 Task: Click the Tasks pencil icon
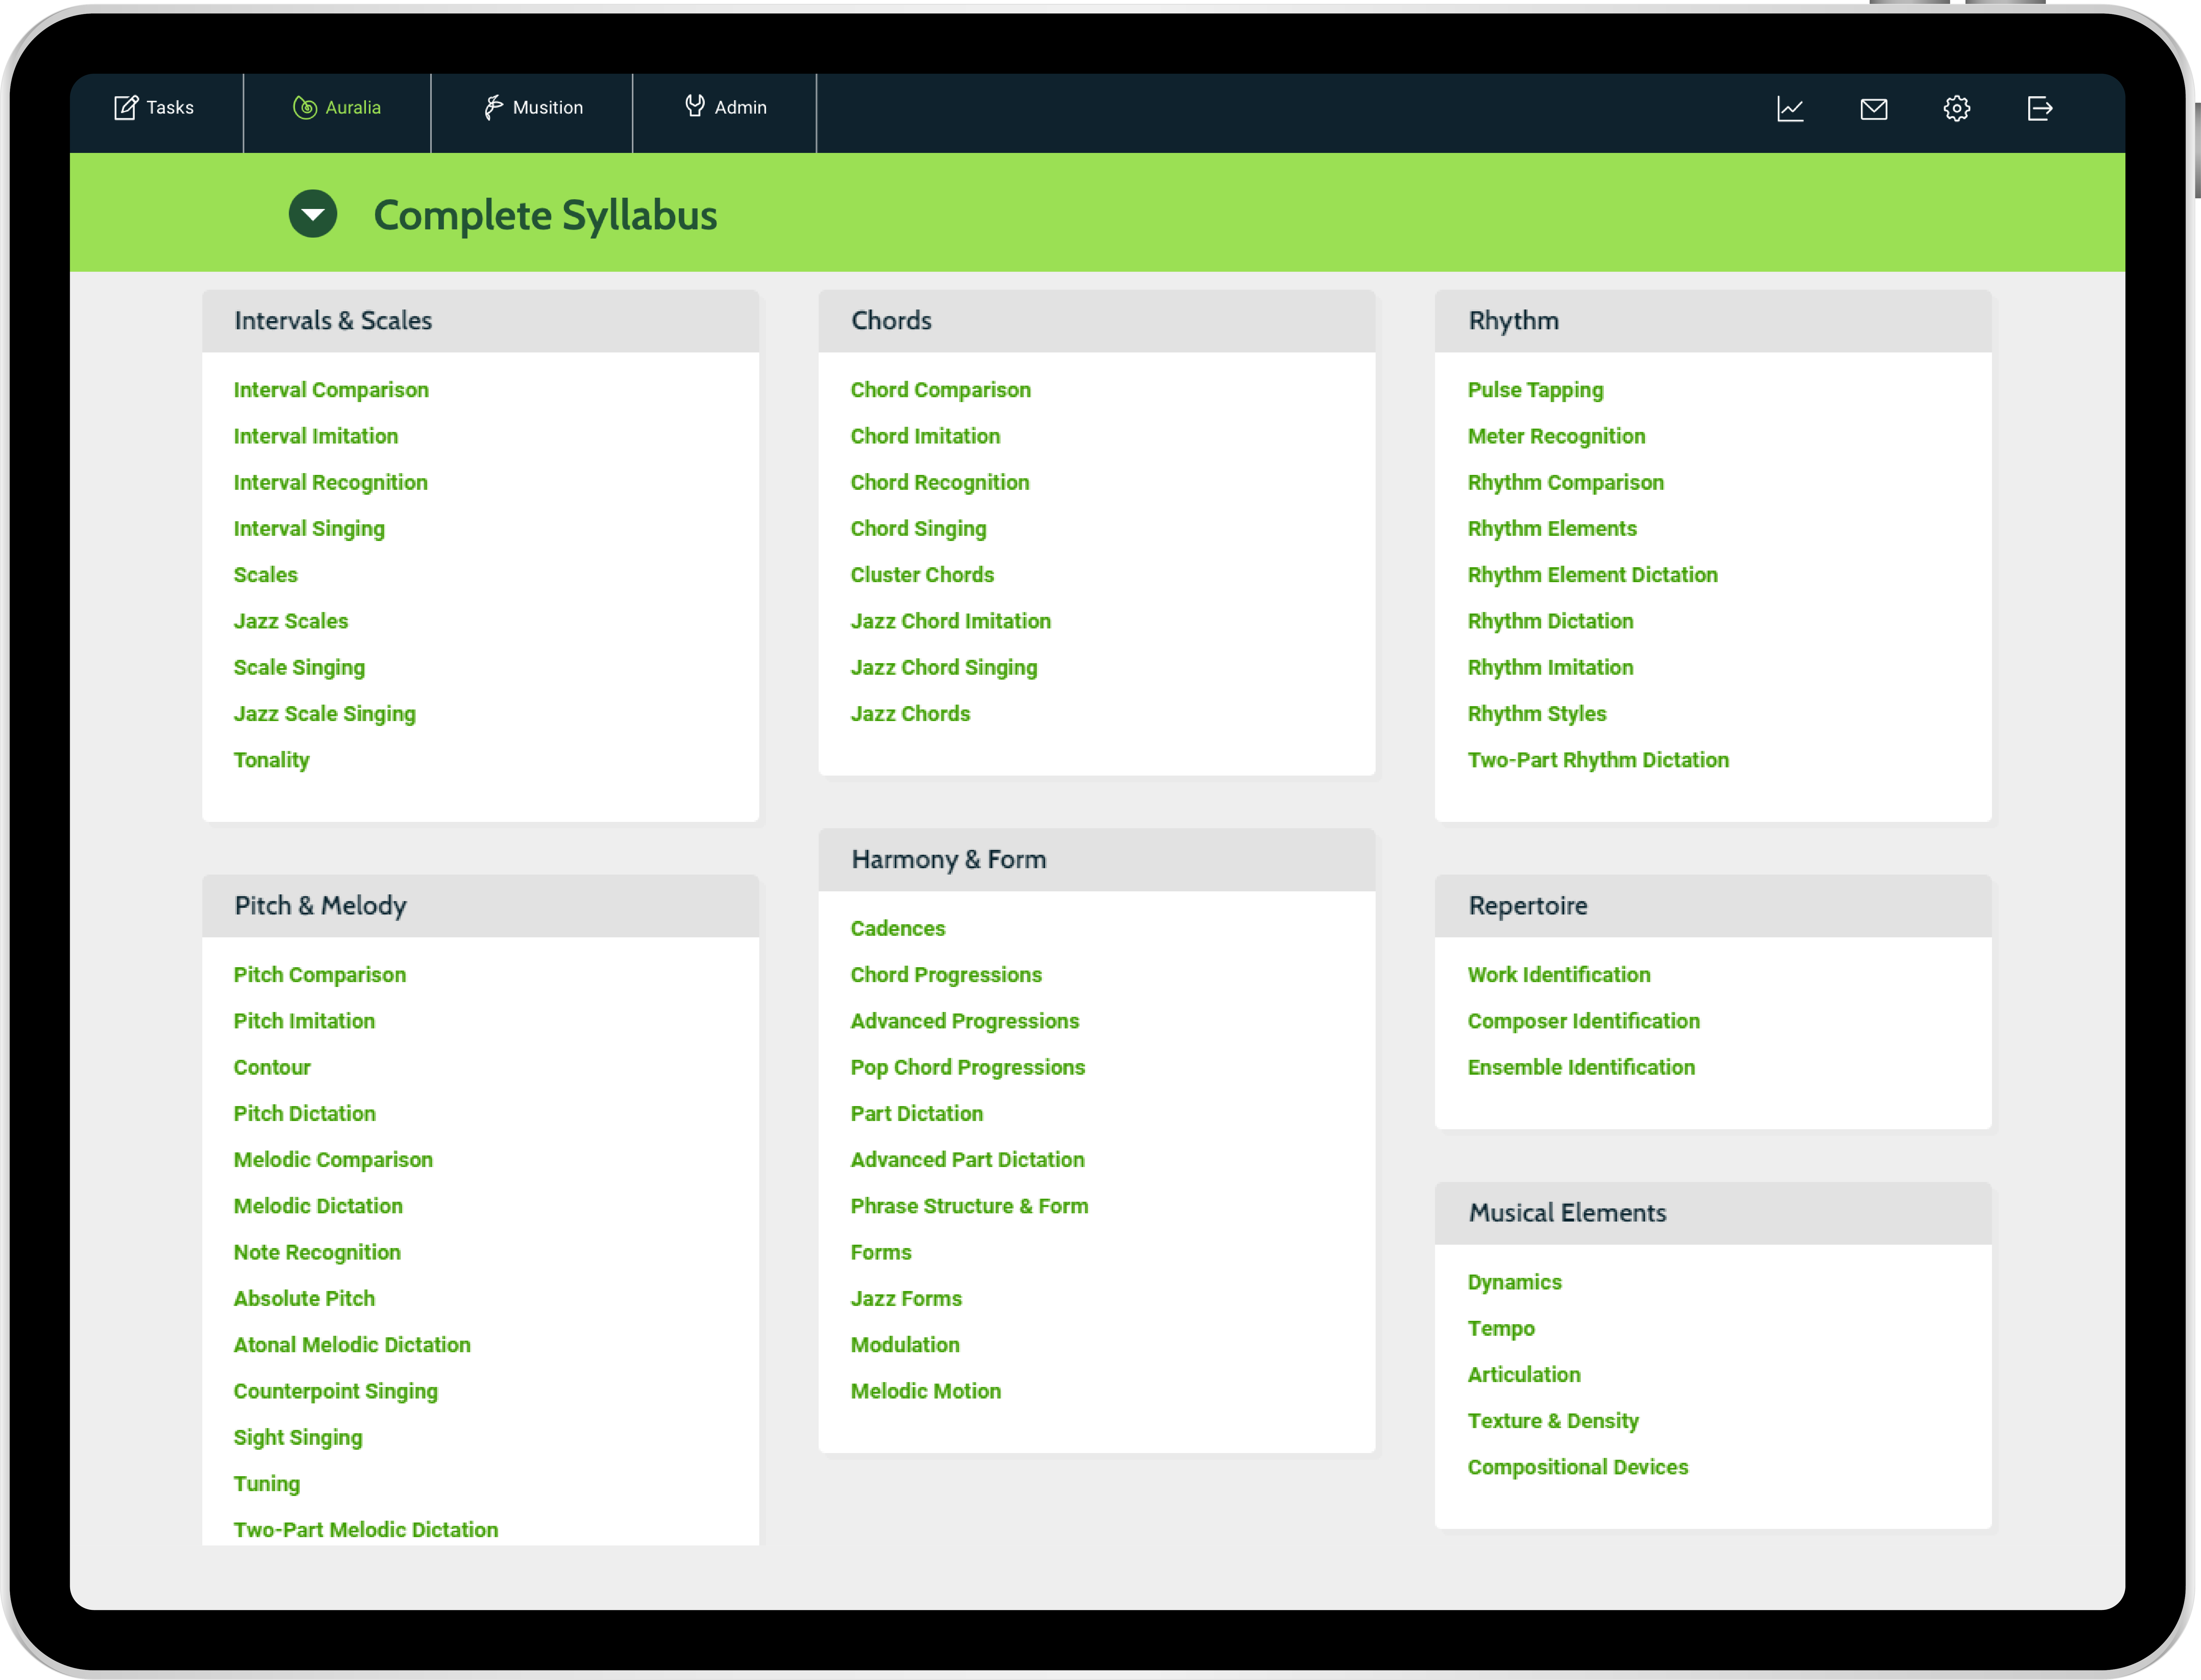click(125, 107)
